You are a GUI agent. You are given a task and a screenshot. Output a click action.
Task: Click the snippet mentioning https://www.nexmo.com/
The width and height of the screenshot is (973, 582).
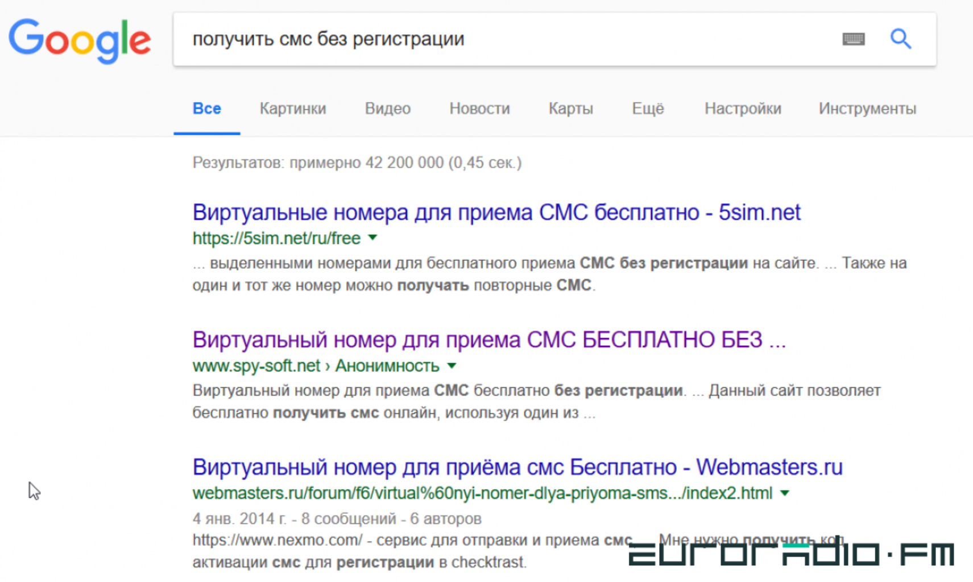point(519,551)
